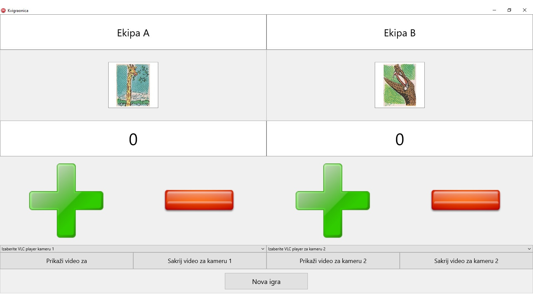Click Sakrij video za kameru 1
The height and width of the screenshot is (300, 533).
(200, 261)
